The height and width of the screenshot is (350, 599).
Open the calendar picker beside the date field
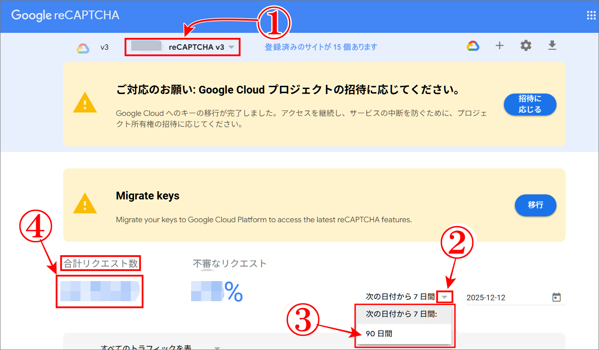[x=557, y=297]
